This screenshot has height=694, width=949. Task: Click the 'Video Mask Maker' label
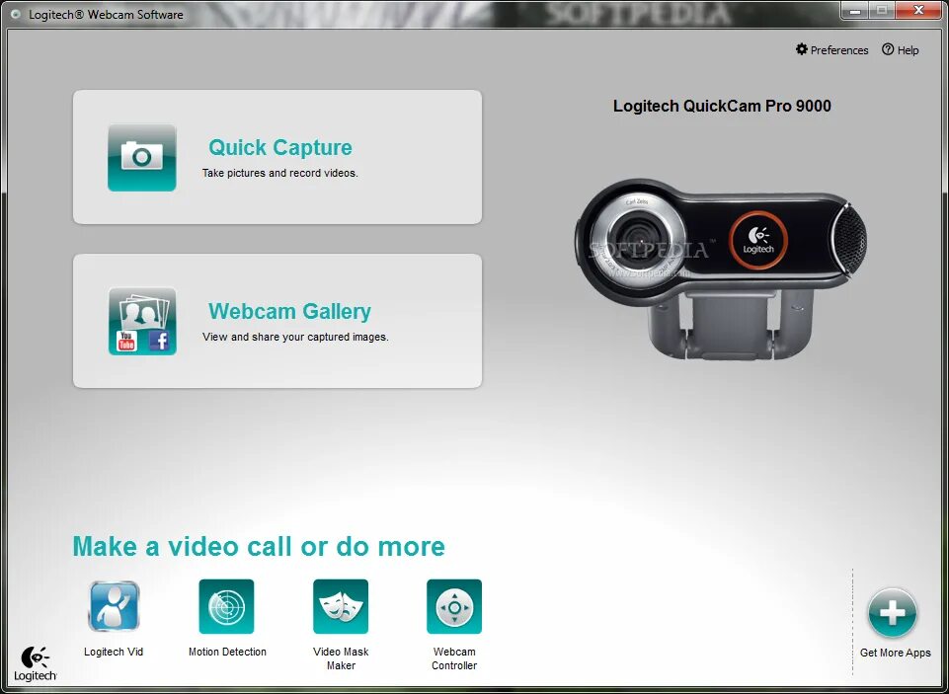point(341,658)
